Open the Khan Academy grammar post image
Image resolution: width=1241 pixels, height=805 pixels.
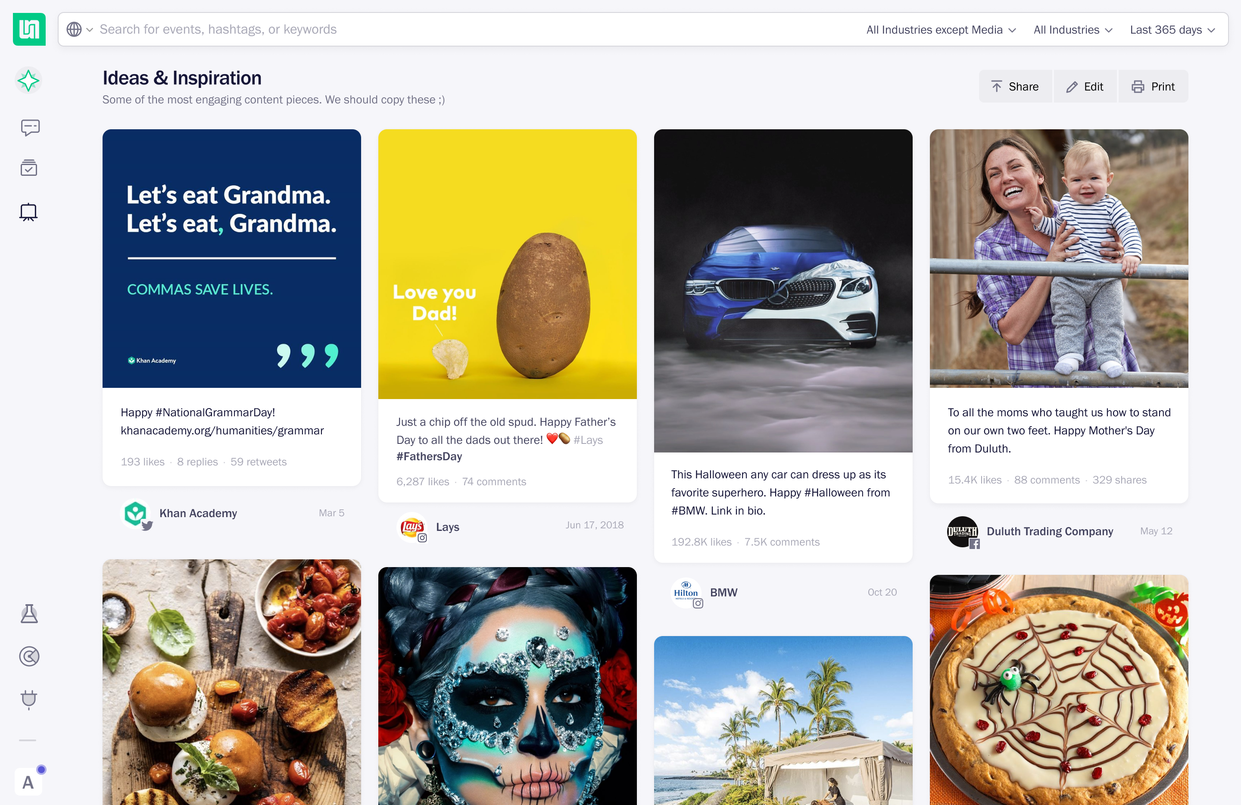[x=231, y=259]
